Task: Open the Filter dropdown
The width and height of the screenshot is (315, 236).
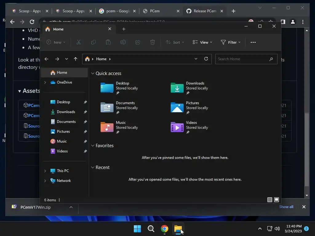Action: [x=230, y=42]
